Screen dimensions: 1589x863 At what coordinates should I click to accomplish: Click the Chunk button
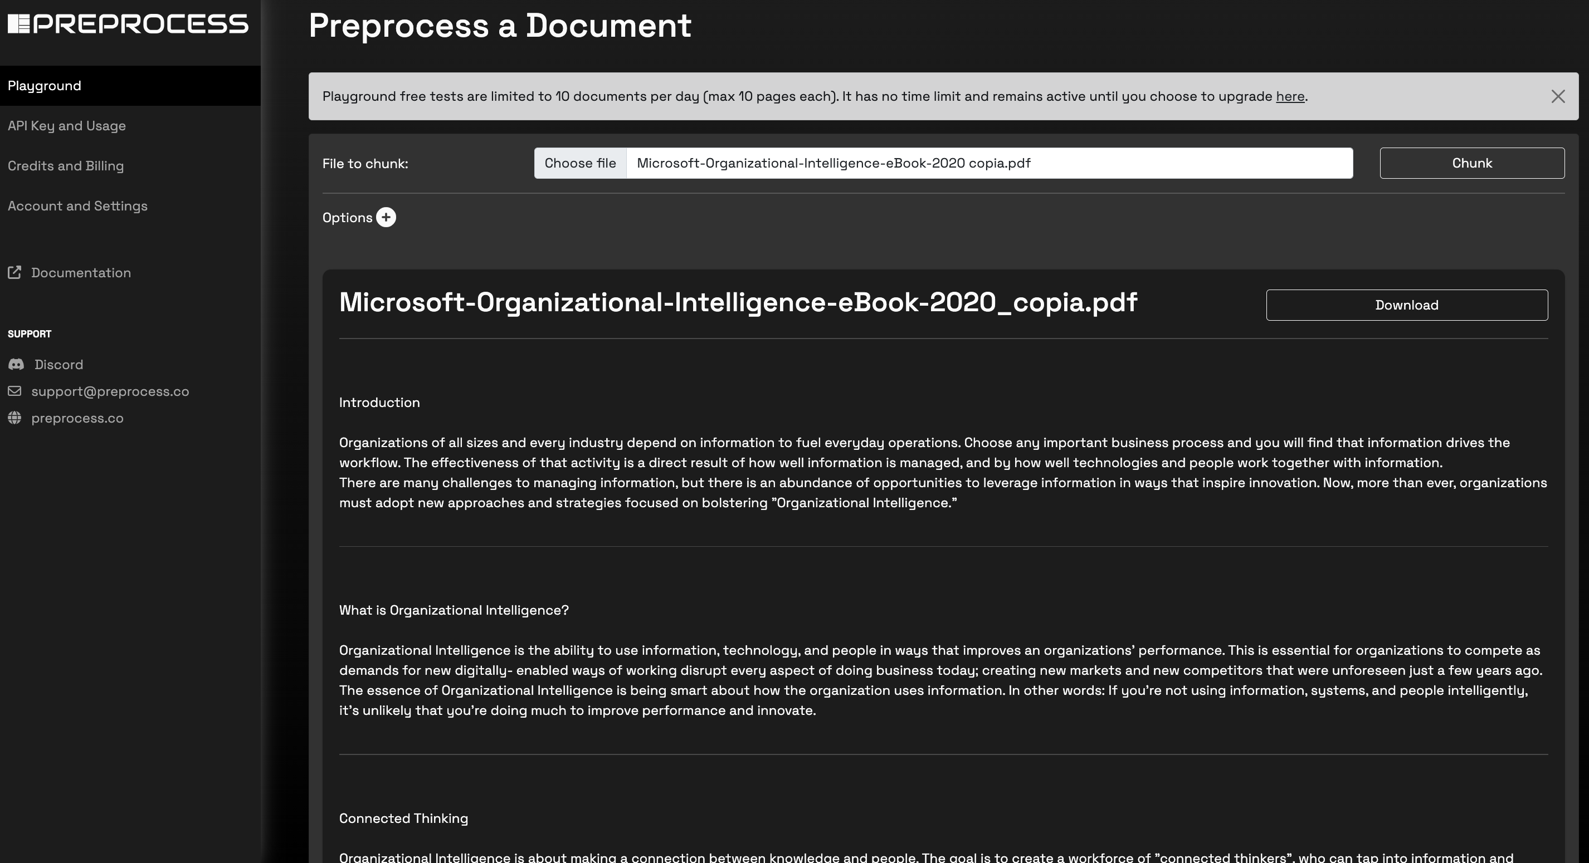tap(1472, 163)
